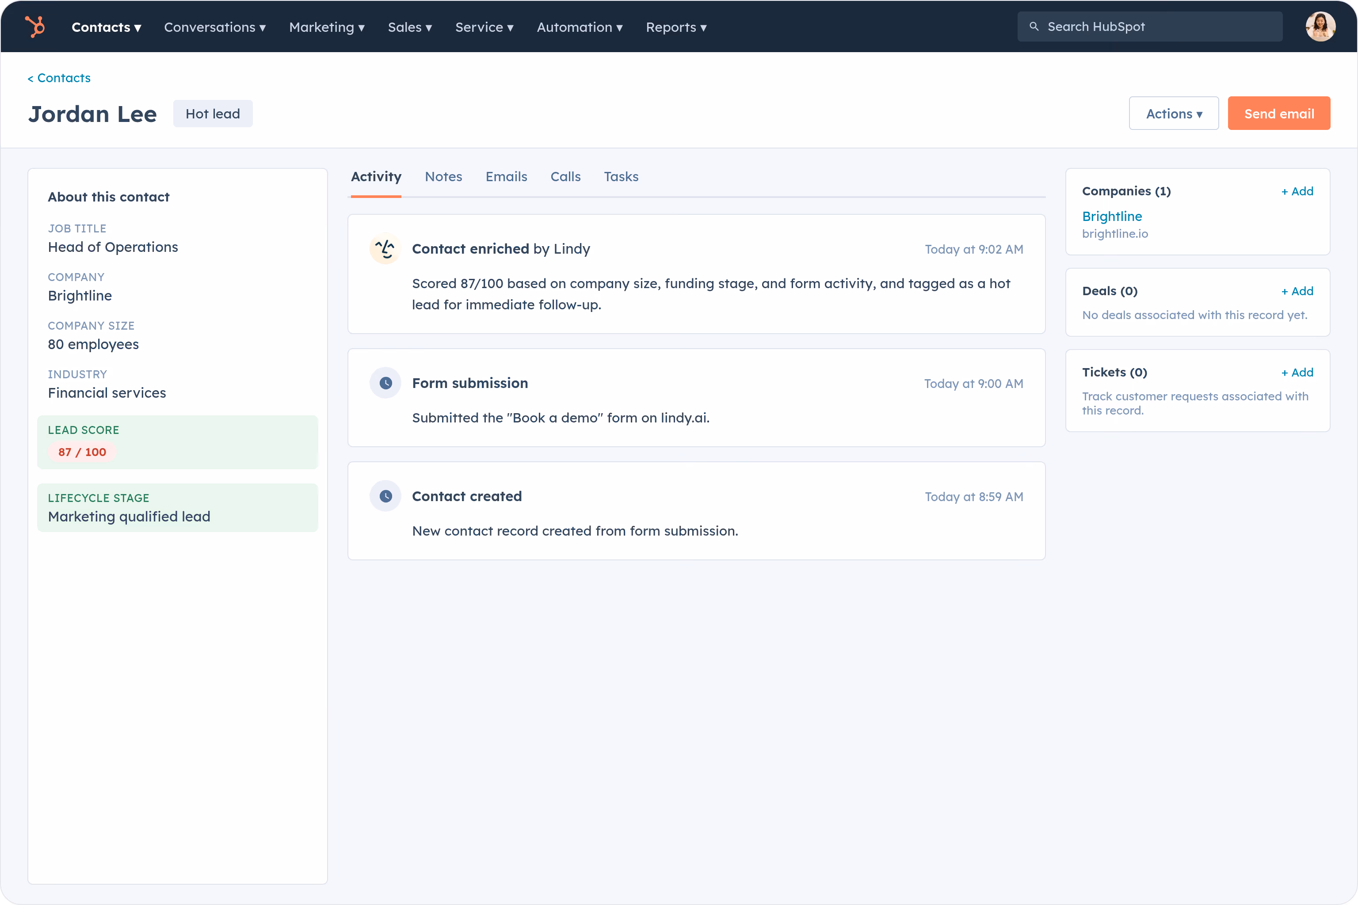Click the Lindy icon on Contact enriched
Viewport: 1358px width, 905px height.
[385, 249]
